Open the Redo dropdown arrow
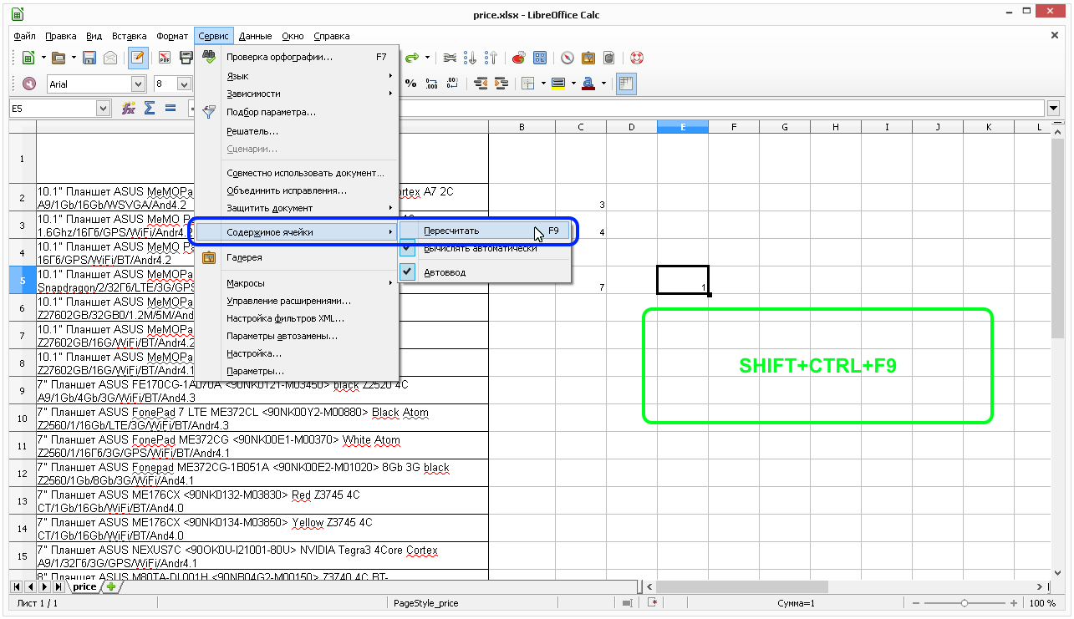The height and width of the screenshot is (619, 1074). [x=427, y=58]
